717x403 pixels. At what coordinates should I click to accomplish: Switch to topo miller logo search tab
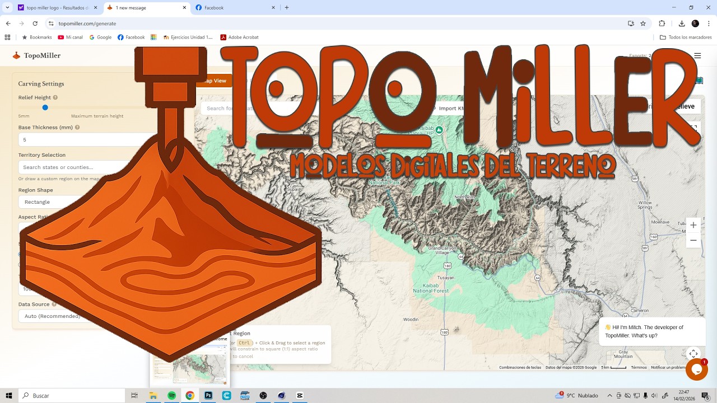point(56,8)
